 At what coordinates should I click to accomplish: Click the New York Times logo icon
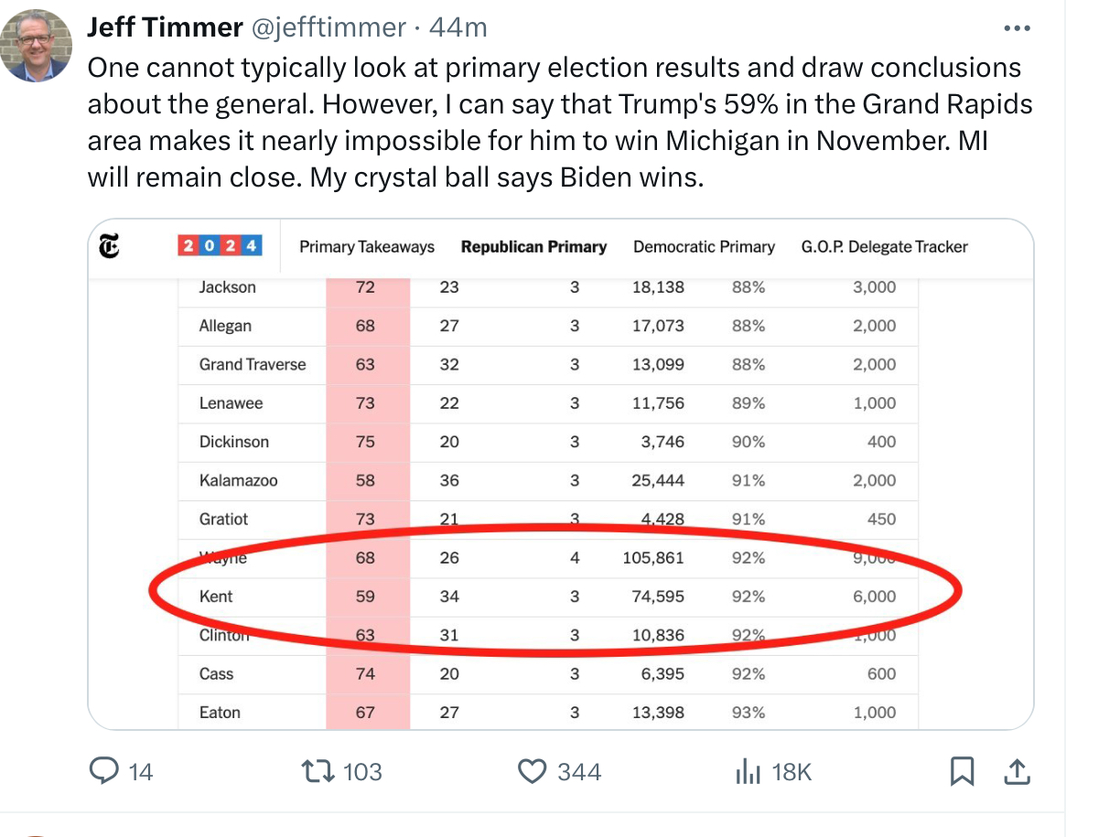pos(110,247)
